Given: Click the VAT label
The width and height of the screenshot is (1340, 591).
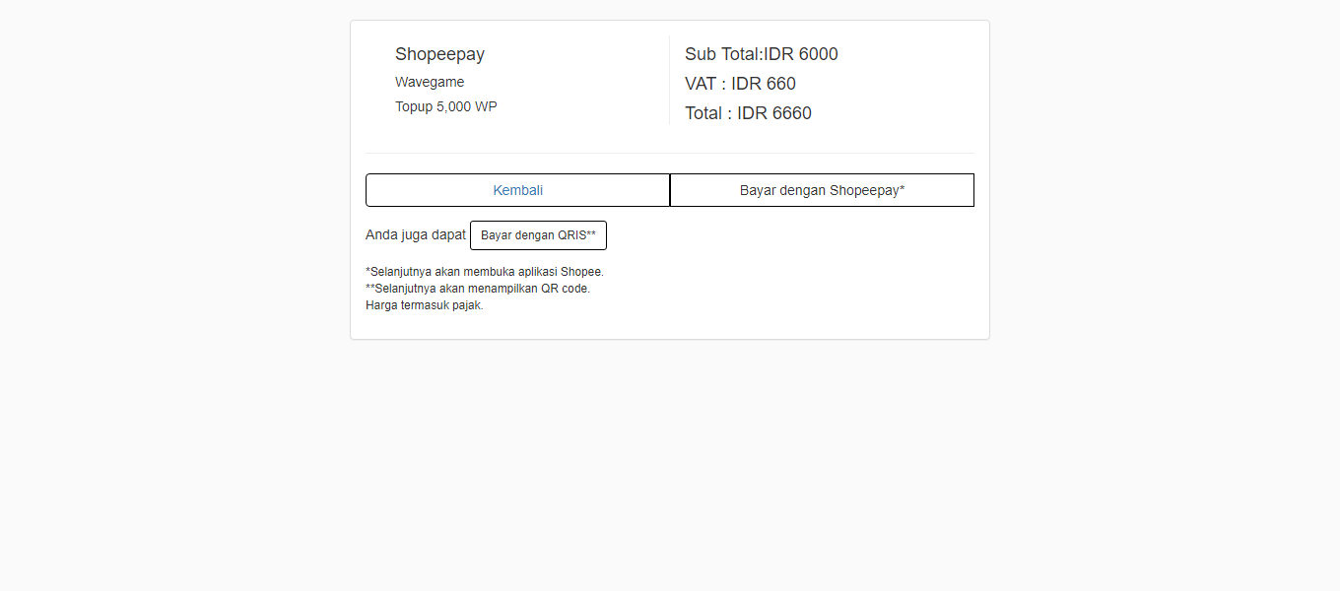Looking at the screenshot, I should point(702,84).
